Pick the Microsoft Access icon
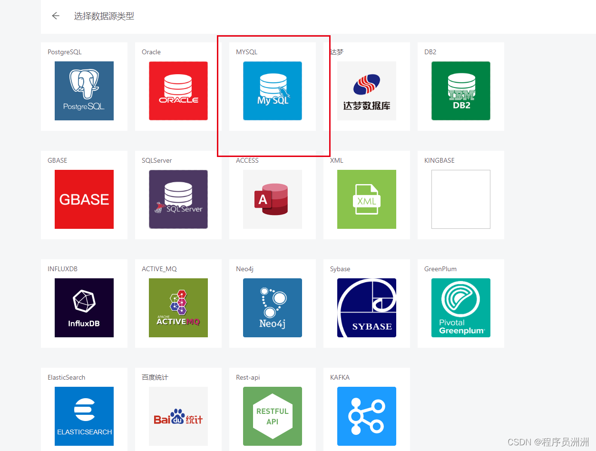Viewport: 596px width, 451px height. 273,199
